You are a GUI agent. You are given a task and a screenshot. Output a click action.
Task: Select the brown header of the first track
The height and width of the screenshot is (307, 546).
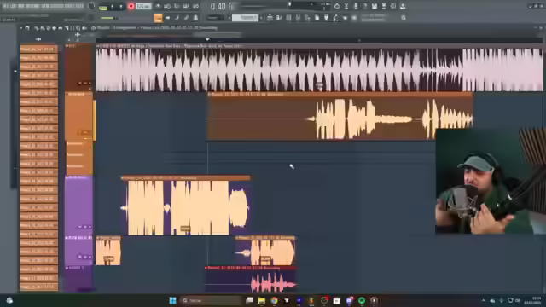point(79,68)
